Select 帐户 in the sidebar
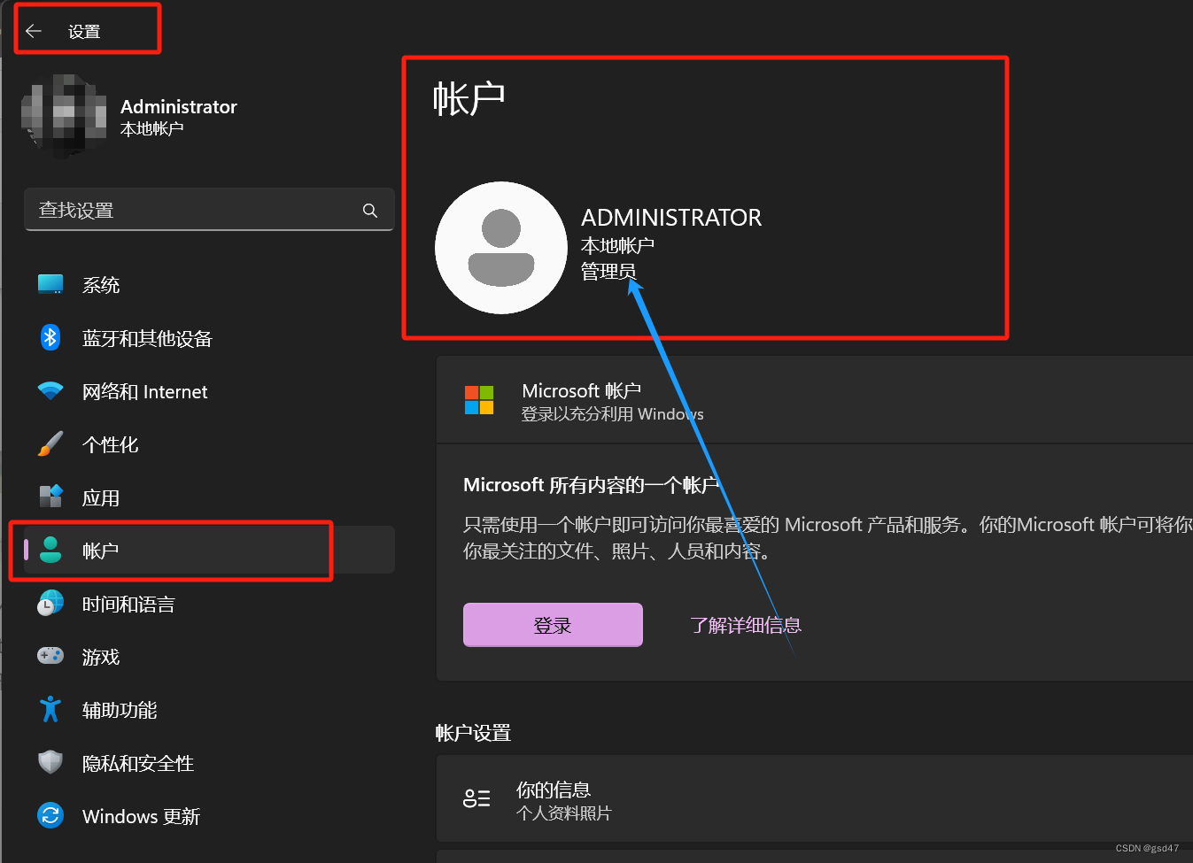The height and width of the screenshot is (863, 1193). coord(209,550)
